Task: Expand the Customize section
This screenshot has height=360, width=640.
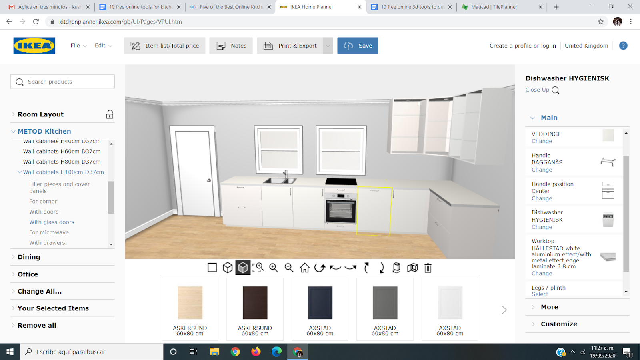Action: tap(559, 324)
